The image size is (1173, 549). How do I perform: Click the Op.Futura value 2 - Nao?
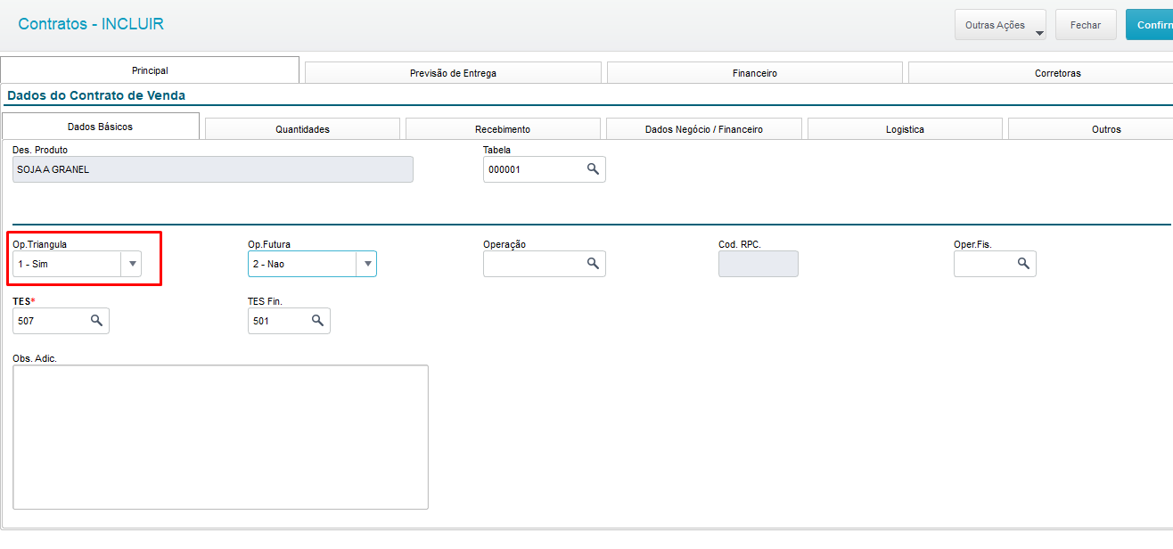[x=302, y=264]
